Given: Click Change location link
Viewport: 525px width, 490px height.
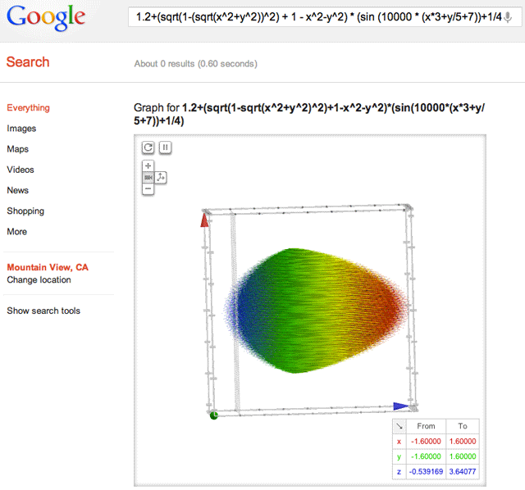Looking at the screenshot, I should click(39, 280).
